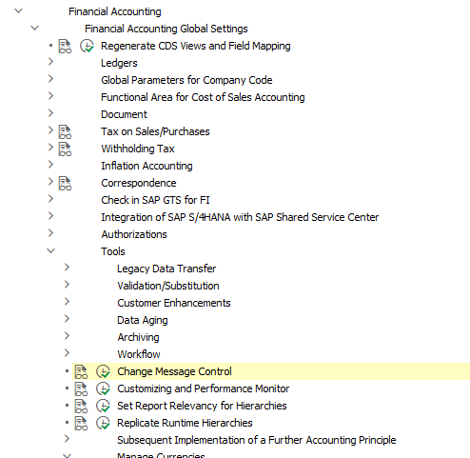This screenshot has width=470, height=458.
Task: Select 'Customer Enhancements' label
Action: (x=174, y=303)
